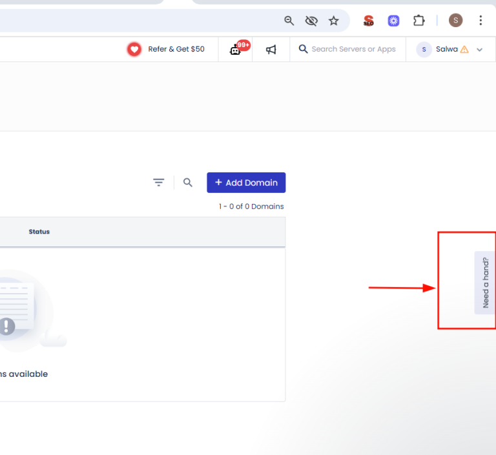Open Chrome's three-dot menu
This screenshot has width=496, height=455.
(480, 21)
